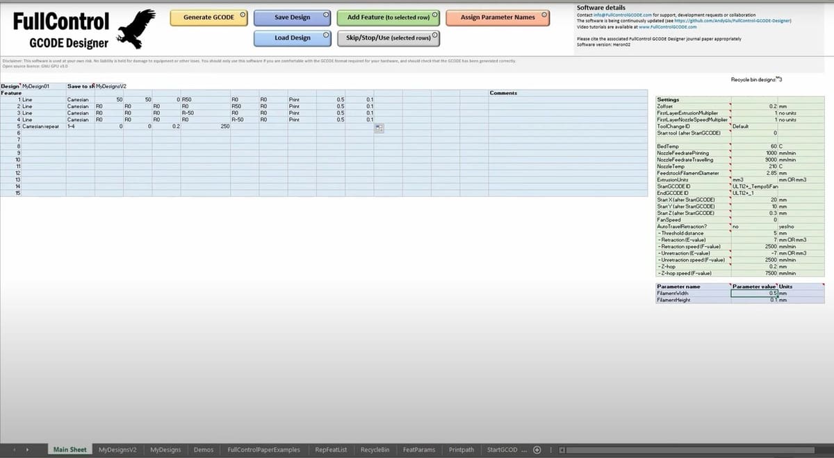Open the RepFeatList sheet tab
This screenshot has height=458, width=834.
[331, 450]
